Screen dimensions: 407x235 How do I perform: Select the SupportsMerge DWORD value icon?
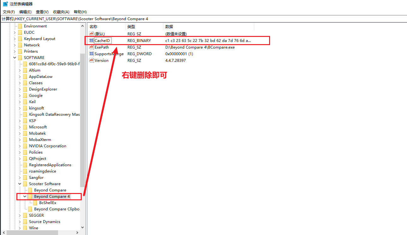pos(91,54)
